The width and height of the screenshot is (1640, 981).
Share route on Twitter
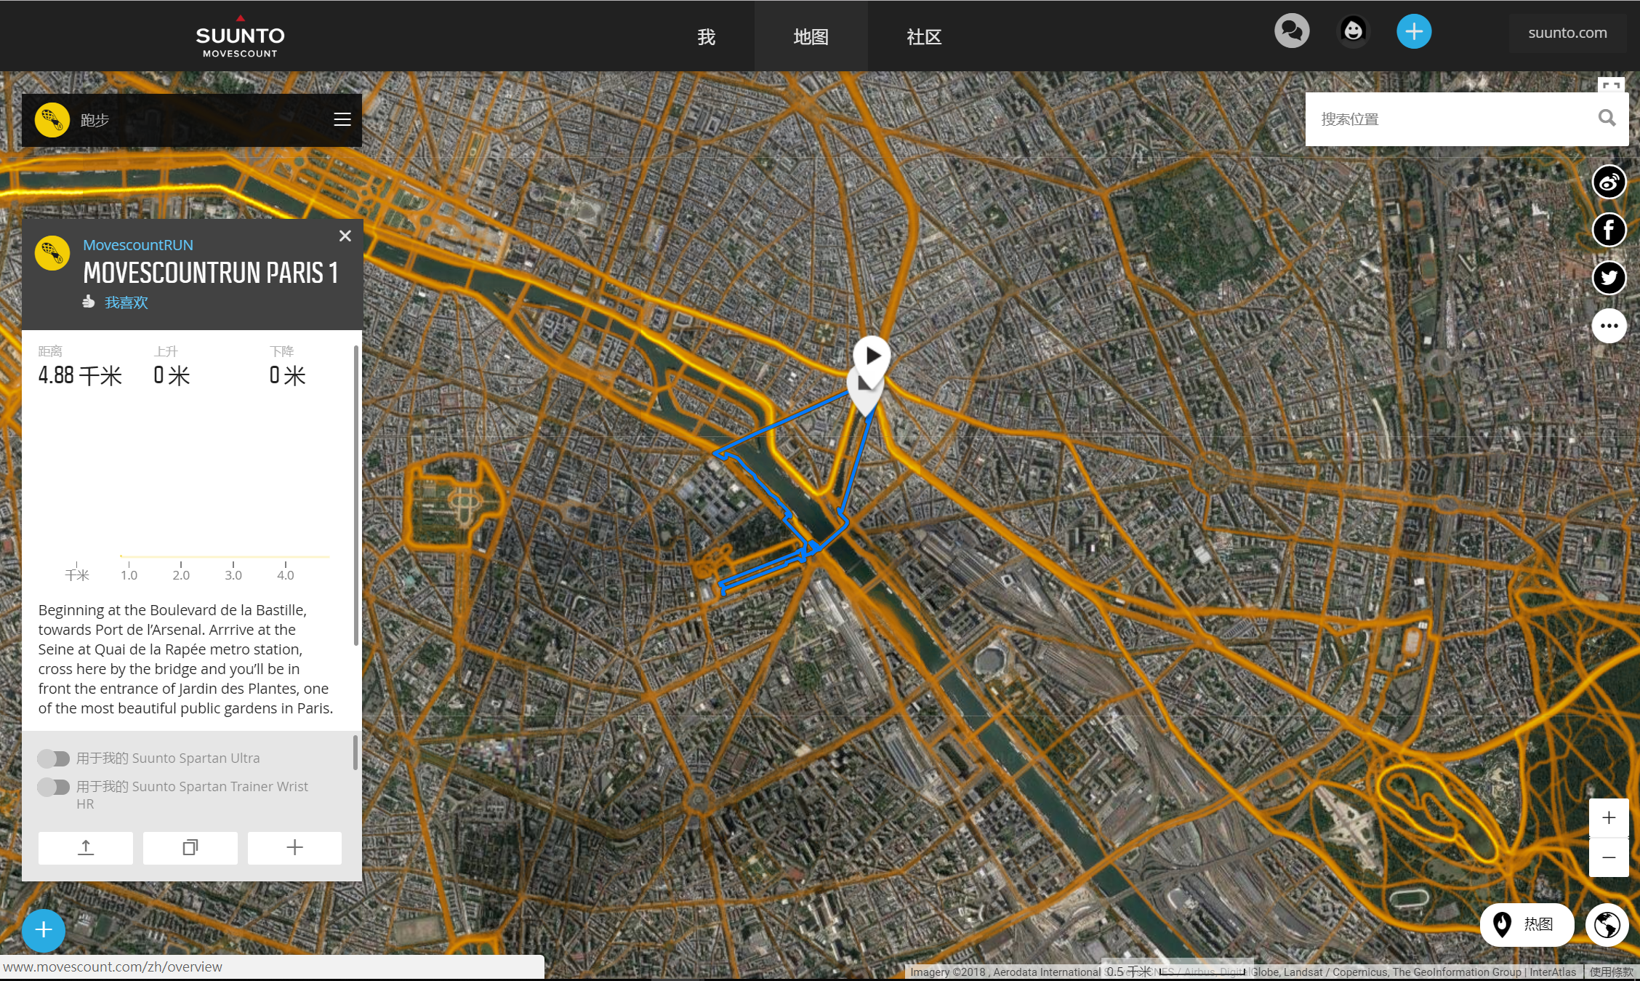click(x=1609, y=278)
